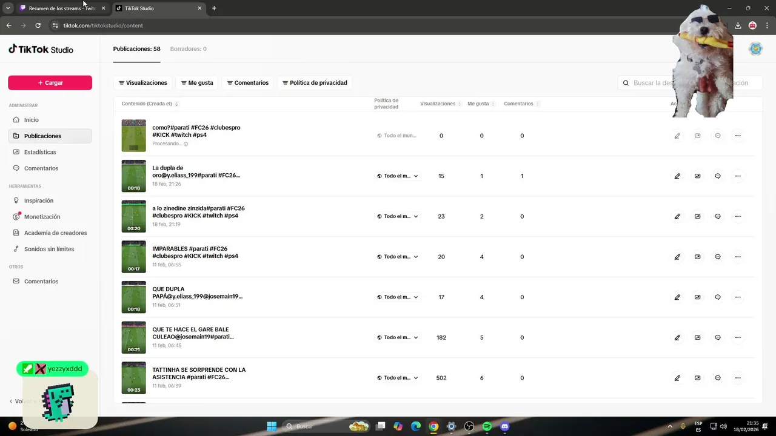
Task: Open the Política de privacidad filter
Action: [x=315, y=83]
